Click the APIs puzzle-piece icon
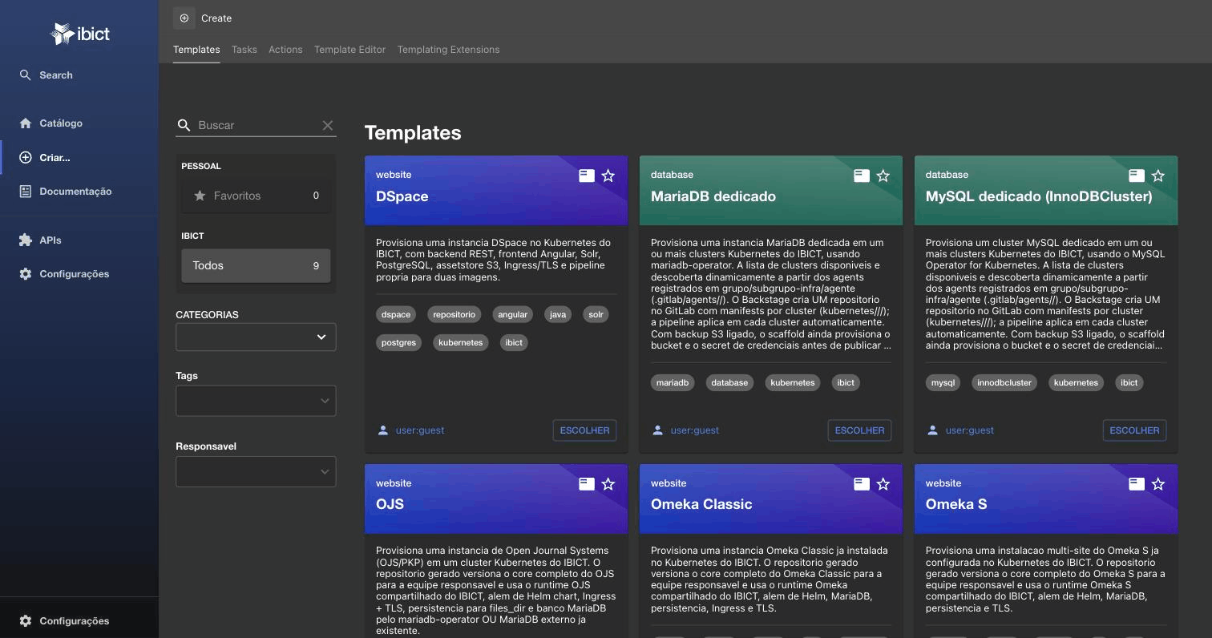This screenshot has height=638, width=1212. (26, 240)
